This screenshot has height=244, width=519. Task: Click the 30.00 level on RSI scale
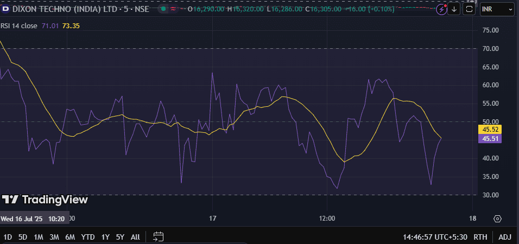coord(491,195)
